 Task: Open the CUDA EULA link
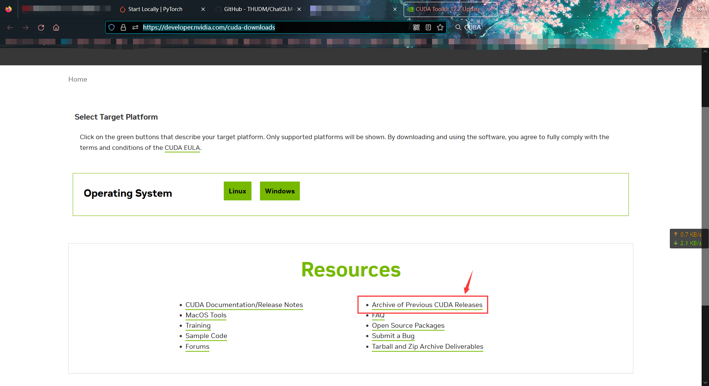point(182,148)
